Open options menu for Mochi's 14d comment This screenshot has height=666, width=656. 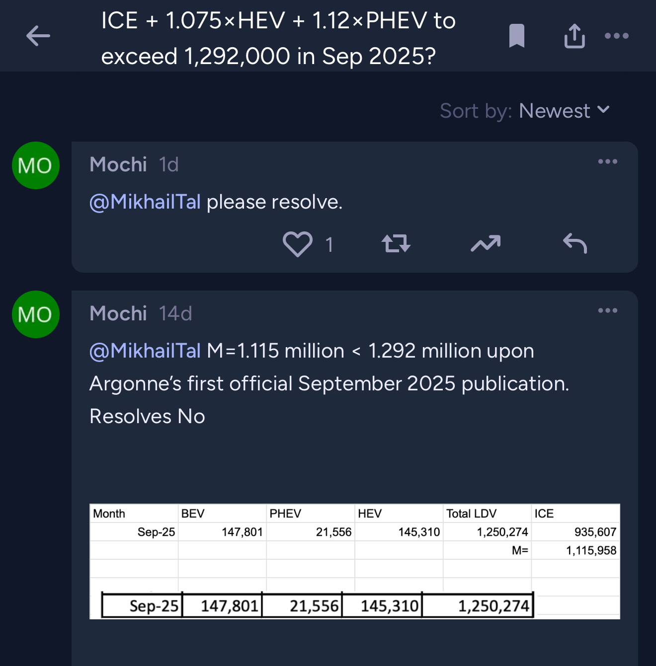coord(607,310)
